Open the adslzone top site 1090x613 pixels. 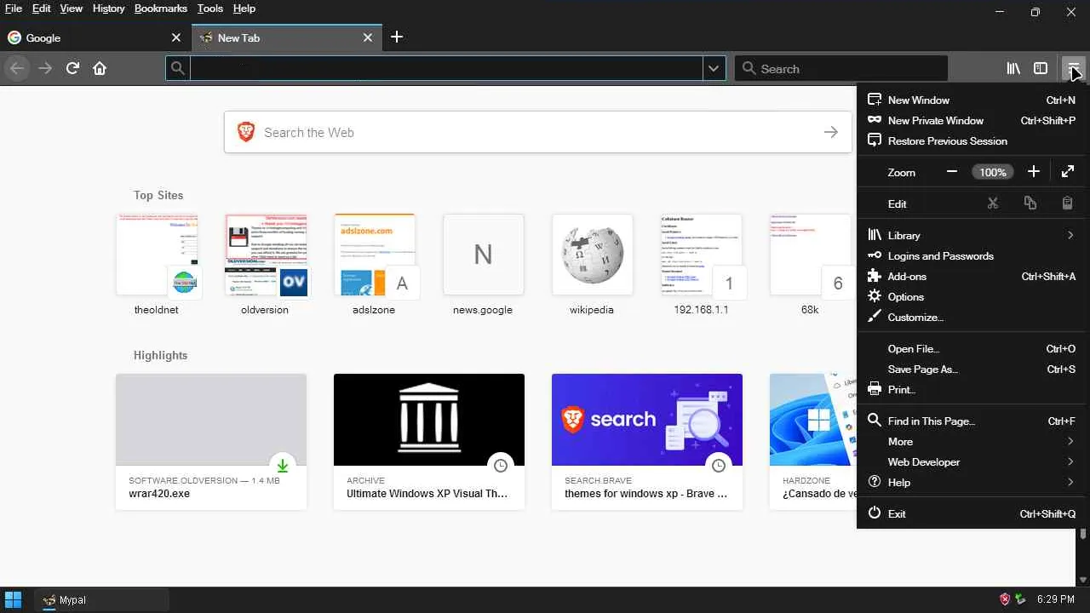coord(374,265)
